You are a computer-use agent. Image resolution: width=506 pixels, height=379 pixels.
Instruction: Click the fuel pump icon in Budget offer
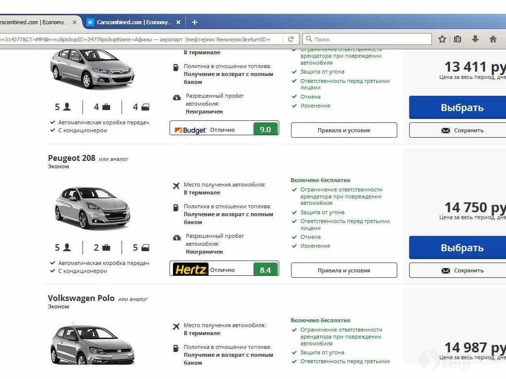[x=176, y=67]
